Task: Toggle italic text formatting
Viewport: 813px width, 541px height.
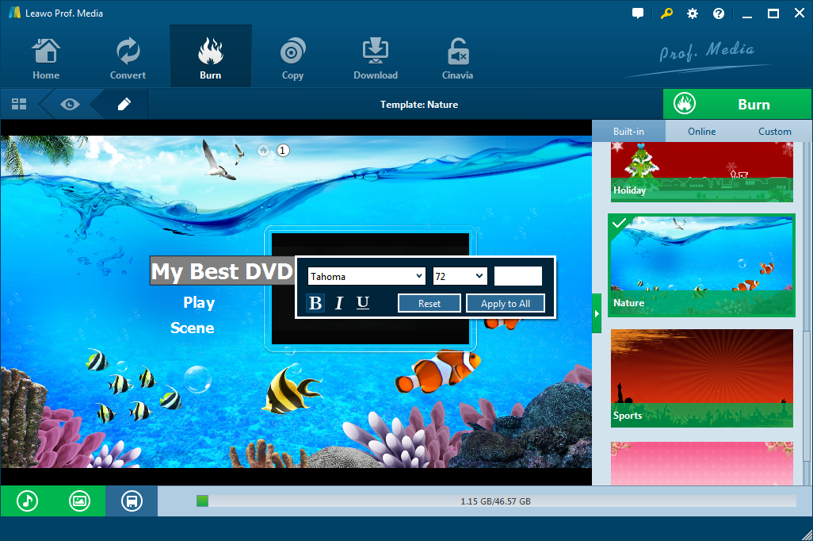Action: [x=339, y=303]
